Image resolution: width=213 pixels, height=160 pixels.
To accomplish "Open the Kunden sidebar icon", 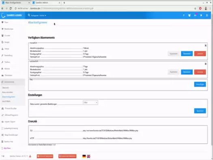I will [2, 35].
